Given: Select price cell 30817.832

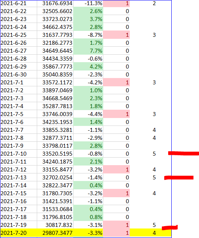Looking at the screenshot, I should point(55,225).
